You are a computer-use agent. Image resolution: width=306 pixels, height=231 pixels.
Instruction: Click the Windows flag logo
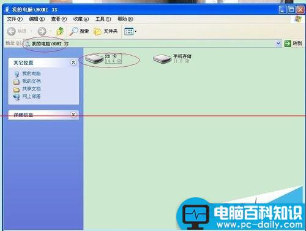[x=298, y=20]
